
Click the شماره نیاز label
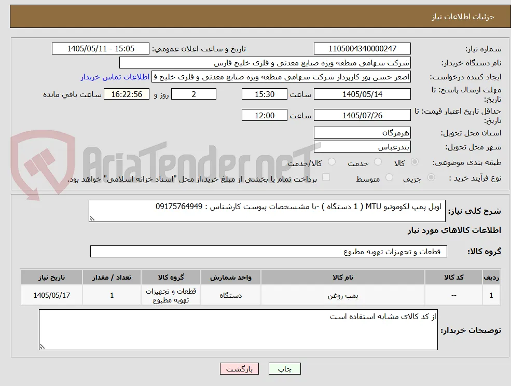(x=483, y=49)
